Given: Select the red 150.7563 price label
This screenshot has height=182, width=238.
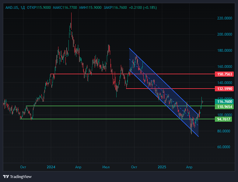Looking at the screenshot, I should pyautogui.click(x=224, y=74).
